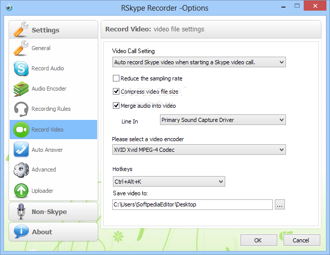This screenshot has height=255, width=330.
Task: Select Record Video in the sidebar
Action: (53, 130)
